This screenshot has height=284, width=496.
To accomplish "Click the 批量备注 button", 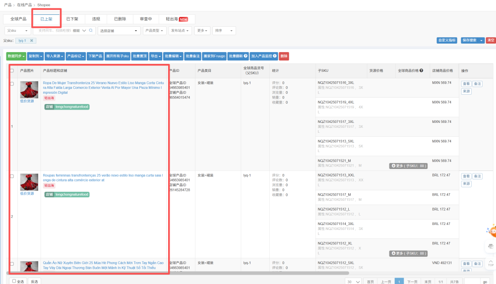I will tap(192, 56).
